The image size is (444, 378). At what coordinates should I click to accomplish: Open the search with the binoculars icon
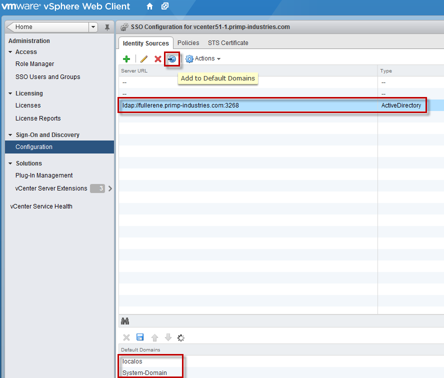[125, 320]
